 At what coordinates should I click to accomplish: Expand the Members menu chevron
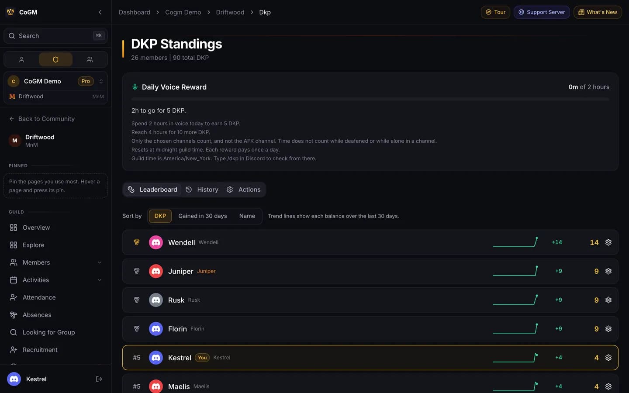(x=100, y=262)
